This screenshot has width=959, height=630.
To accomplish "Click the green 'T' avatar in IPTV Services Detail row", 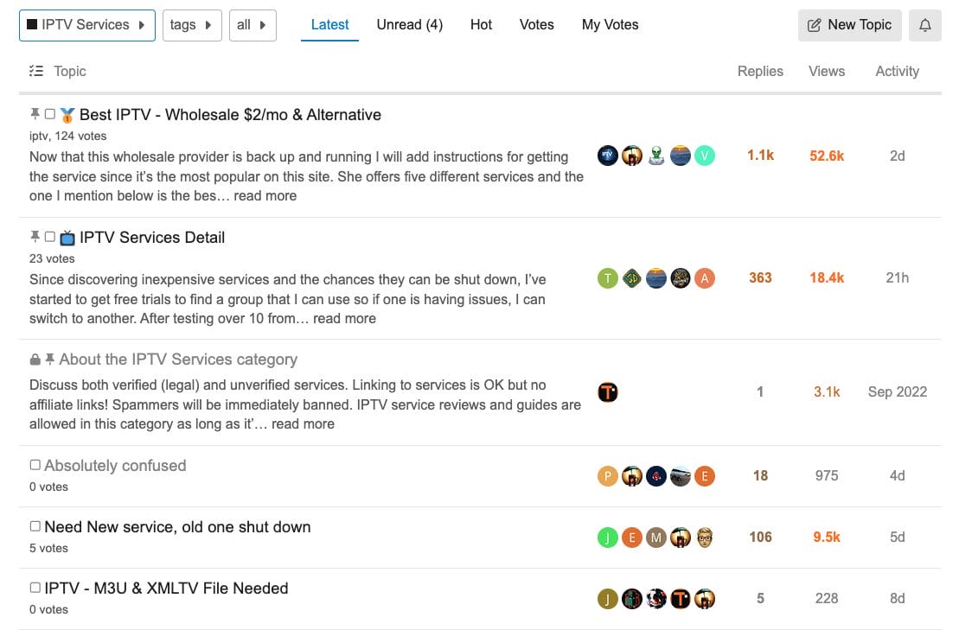I will point(608,277).
